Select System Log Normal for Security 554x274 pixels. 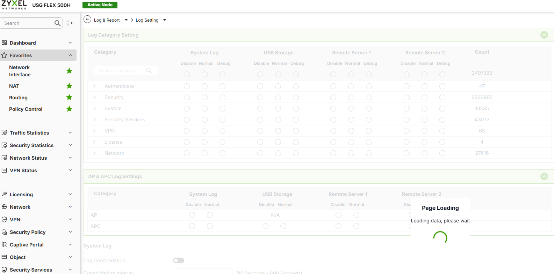[205, 97]
